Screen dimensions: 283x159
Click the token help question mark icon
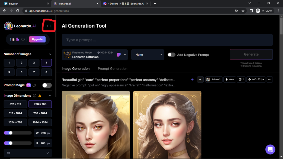click(23, 39)
